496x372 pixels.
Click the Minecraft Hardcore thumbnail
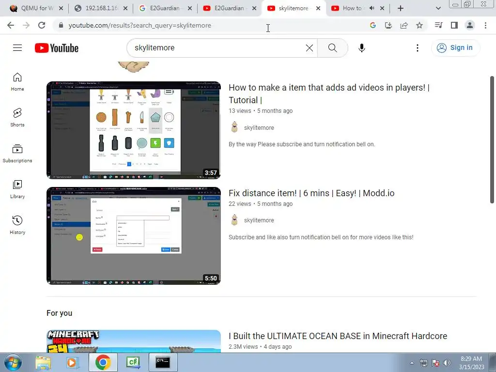click(x=134, y=341)
